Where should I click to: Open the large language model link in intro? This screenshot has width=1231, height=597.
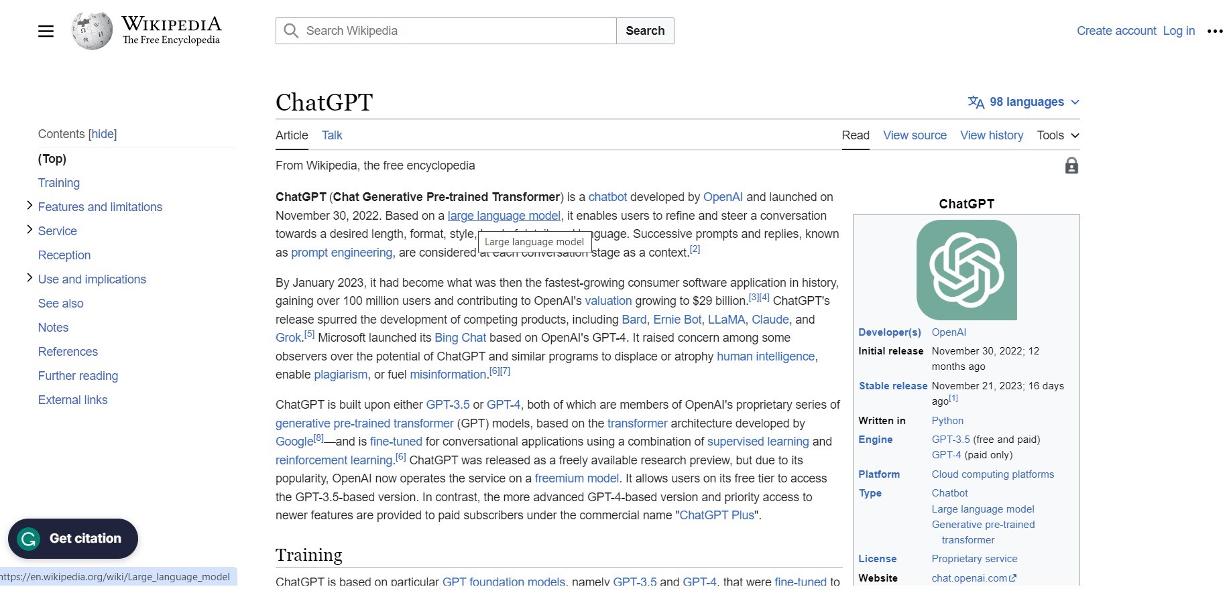click(504, 216)
